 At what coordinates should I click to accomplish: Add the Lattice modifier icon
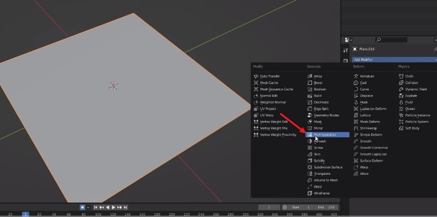tap(355, 116)
